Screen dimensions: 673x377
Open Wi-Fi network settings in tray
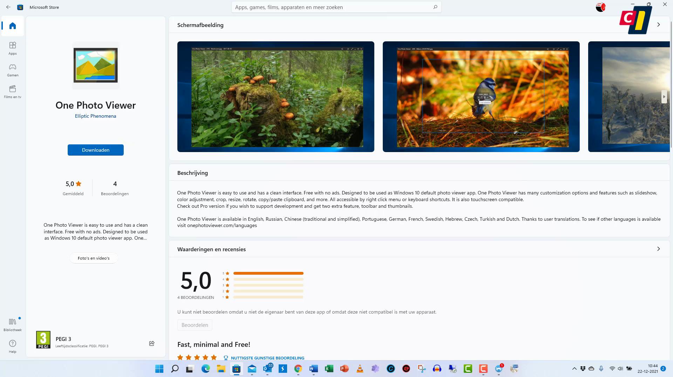click(612, 369)
